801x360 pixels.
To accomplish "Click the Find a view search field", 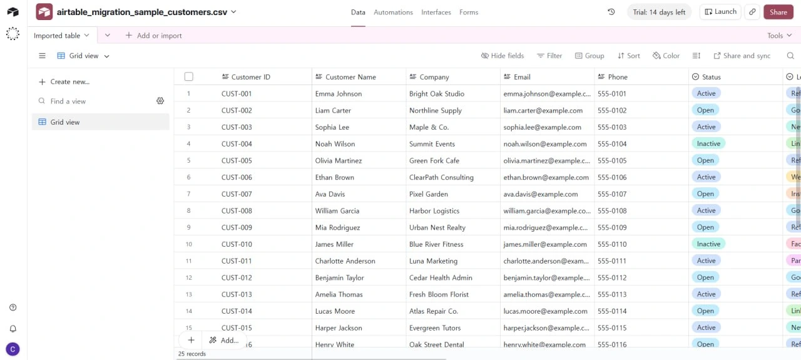I will click(x=94, y=101).
